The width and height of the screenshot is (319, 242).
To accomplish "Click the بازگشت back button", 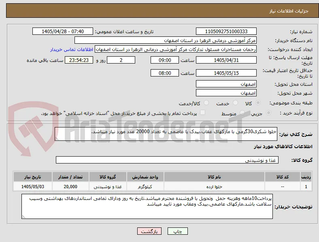I will pos(149,231).
